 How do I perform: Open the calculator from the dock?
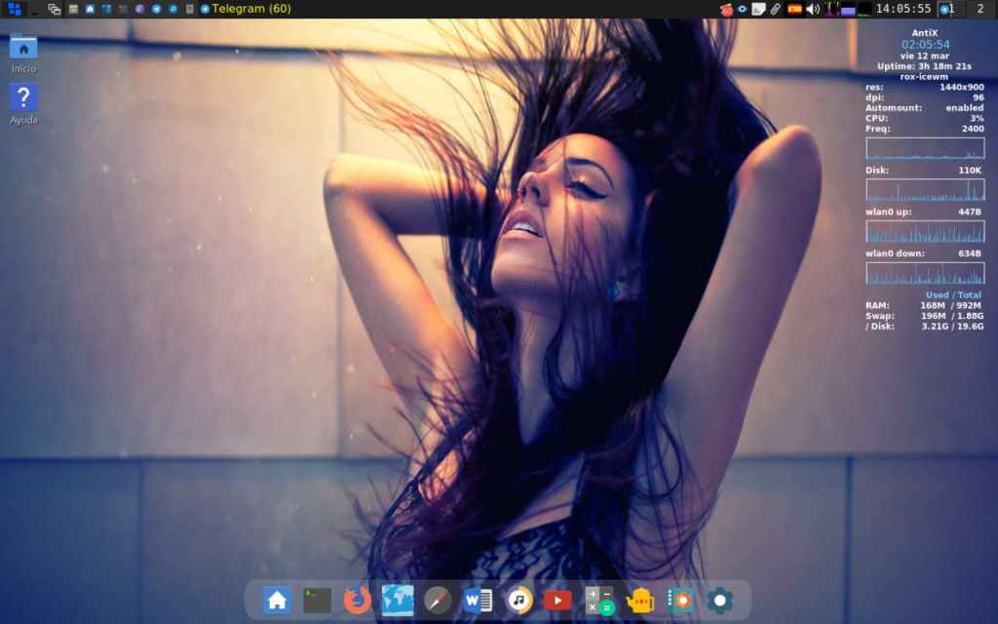point(599,600)
